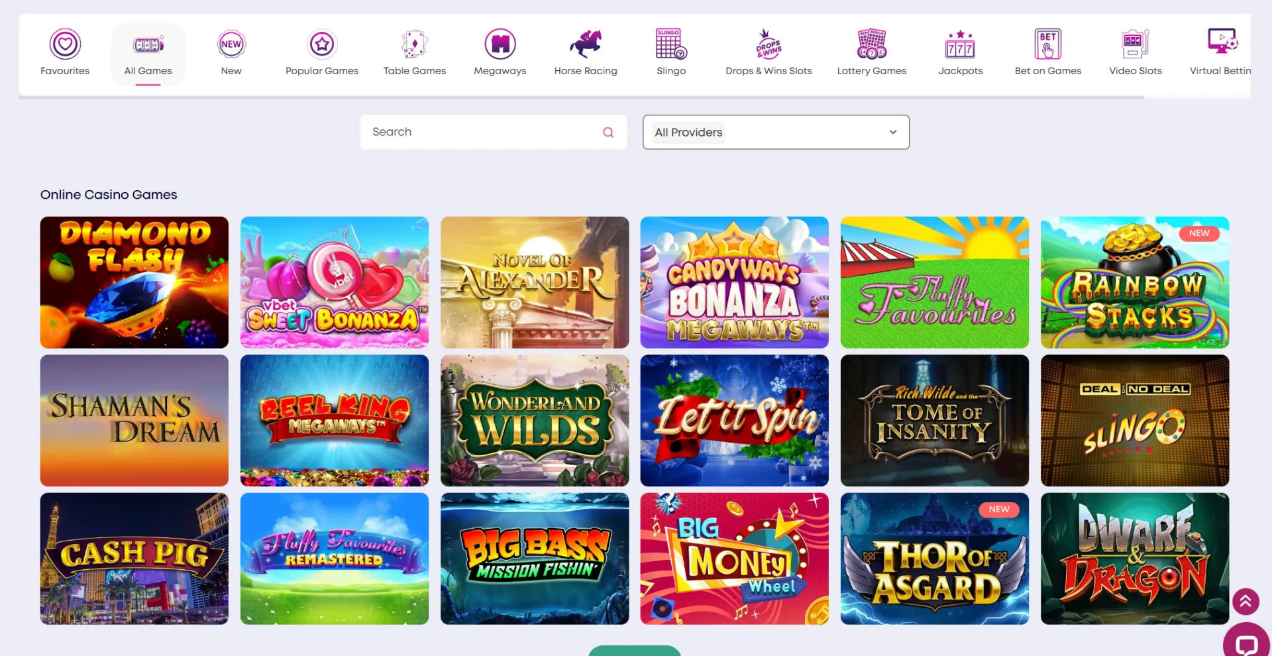
Task: Open the Sweet Bonanza game tile
Action: point(335,282)
